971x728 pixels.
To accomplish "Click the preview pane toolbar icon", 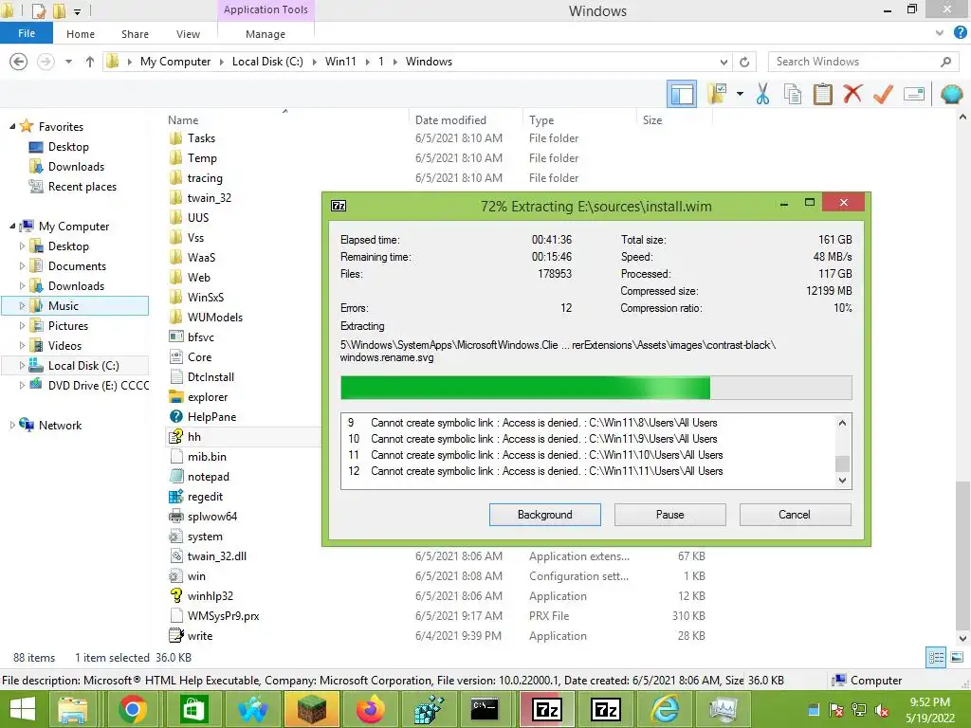I will click(x=681, y=94).
